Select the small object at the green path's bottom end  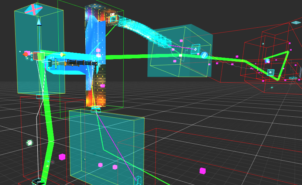(x=38, y=181)
